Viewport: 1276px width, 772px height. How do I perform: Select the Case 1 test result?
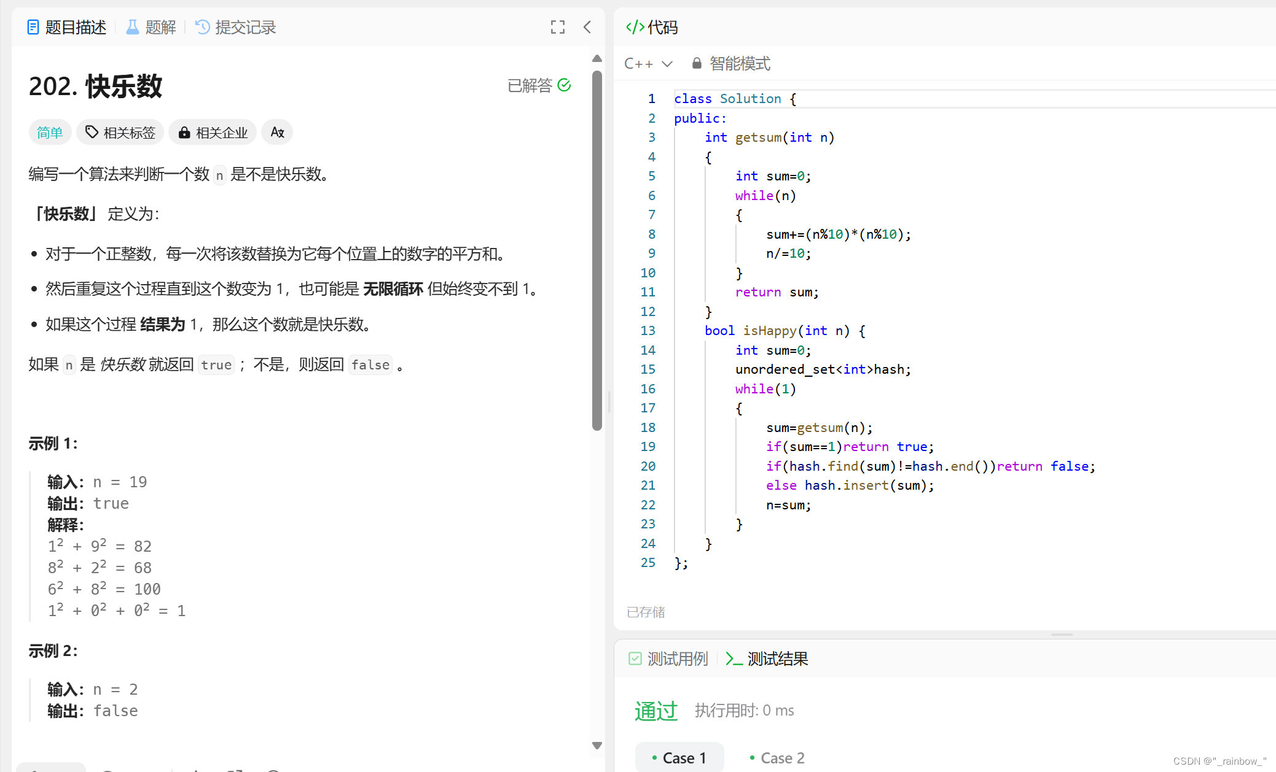679,758
